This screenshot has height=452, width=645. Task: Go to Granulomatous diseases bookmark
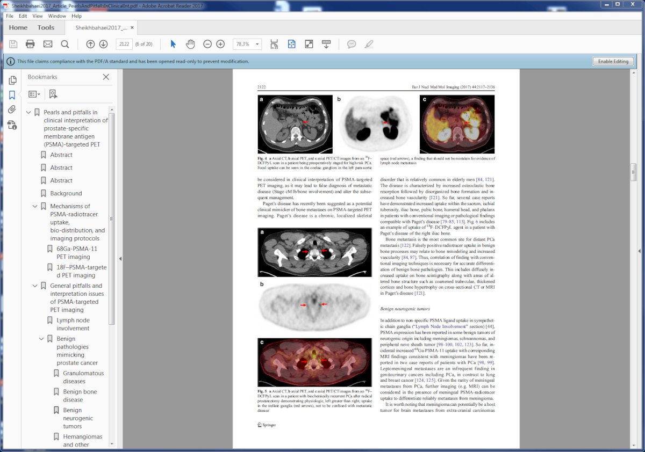click(x=83, y=377)
